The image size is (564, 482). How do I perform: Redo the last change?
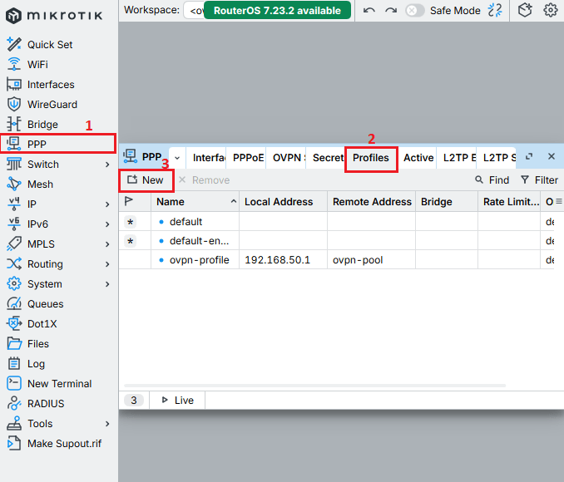(391, 11)
